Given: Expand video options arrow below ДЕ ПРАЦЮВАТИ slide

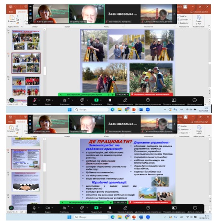Looking at the screenshot, I should [x=52, y=208].
